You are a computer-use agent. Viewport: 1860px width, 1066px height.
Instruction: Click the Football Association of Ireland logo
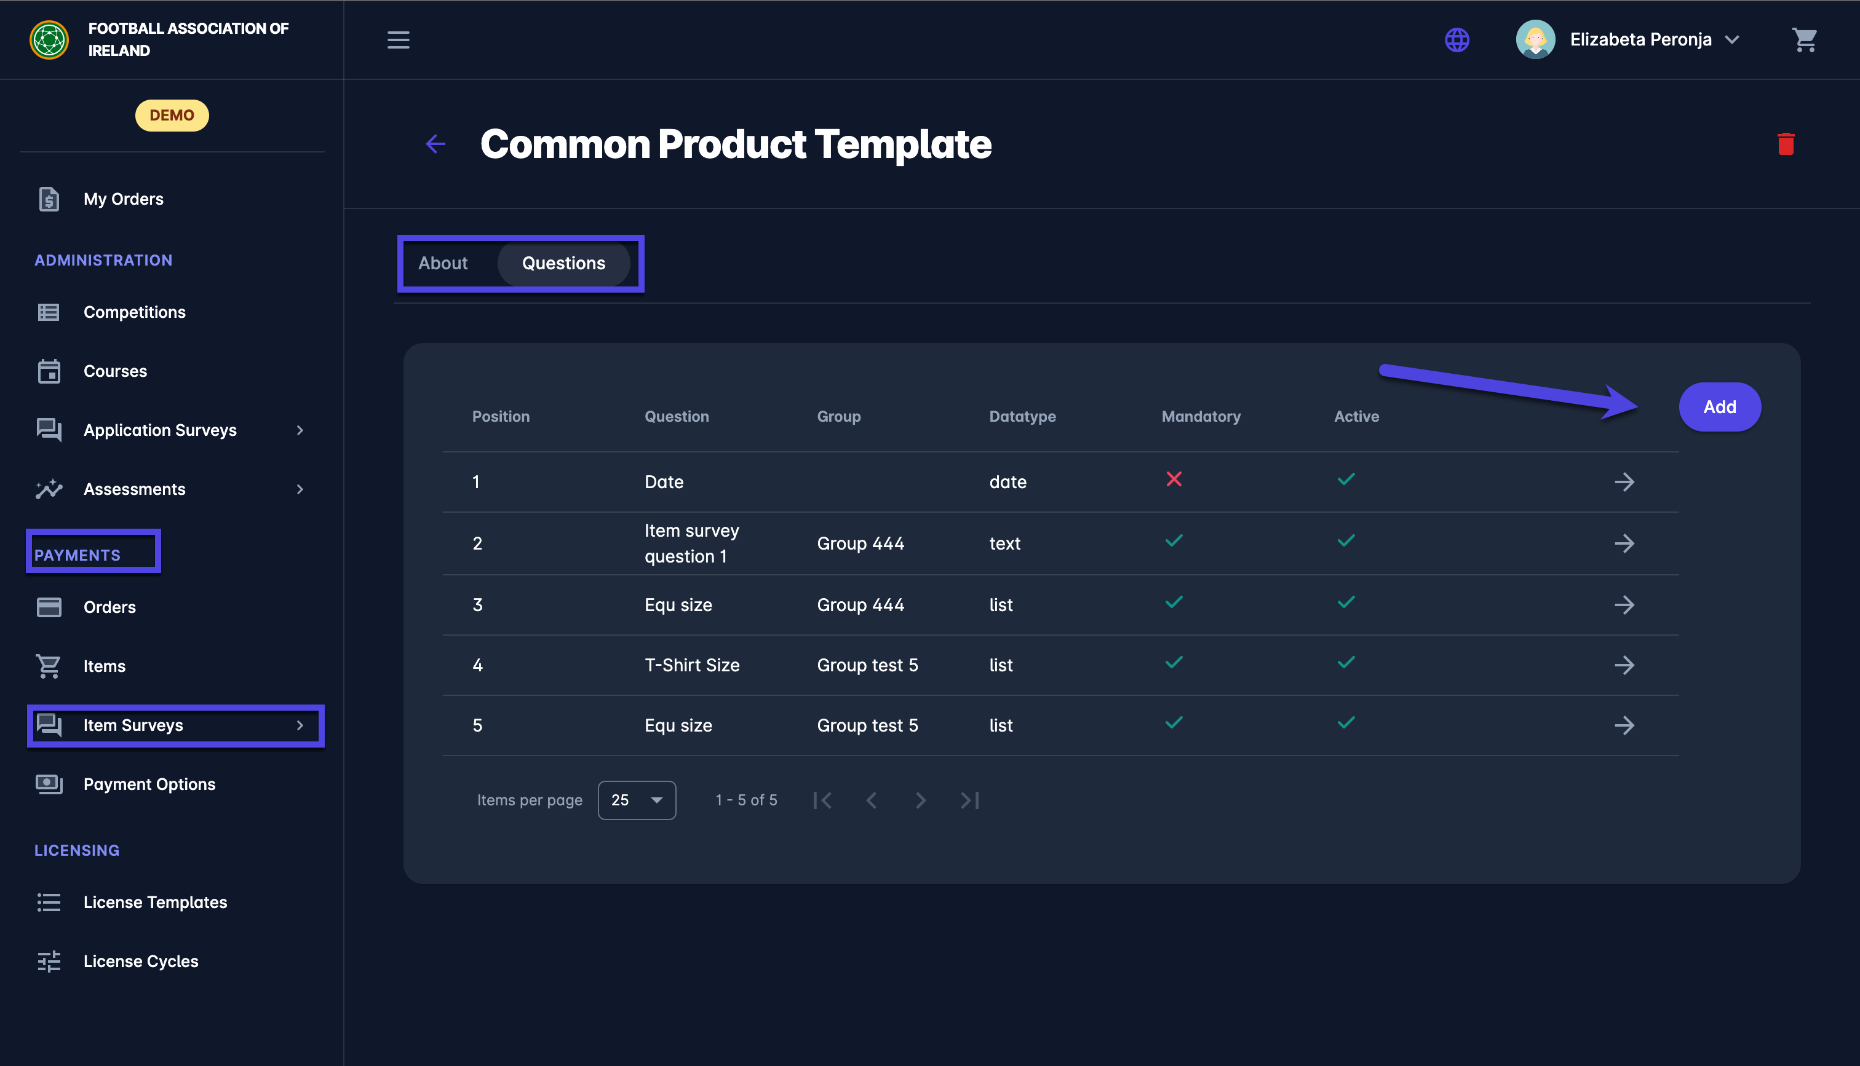49,39
